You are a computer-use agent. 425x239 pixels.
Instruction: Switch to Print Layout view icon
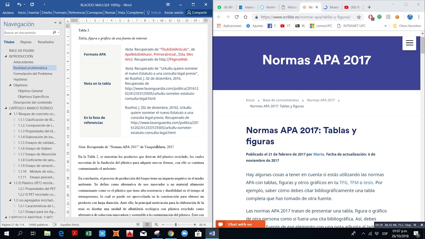tap(147, 225)
